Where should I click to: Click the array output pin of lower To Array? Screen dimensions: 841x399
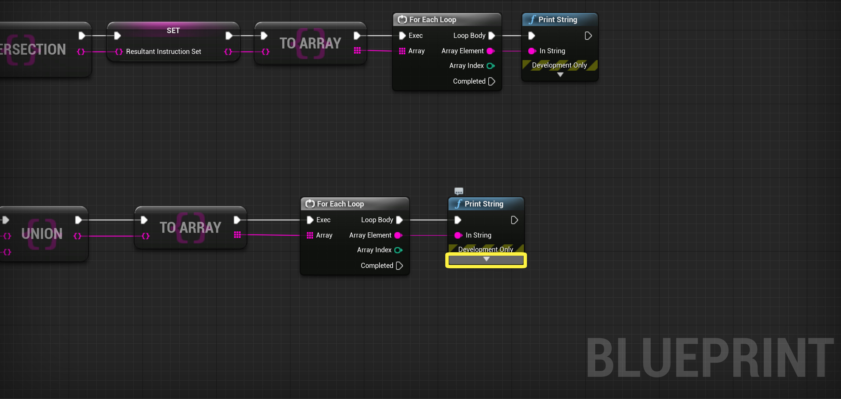click(x=238, y=235)
